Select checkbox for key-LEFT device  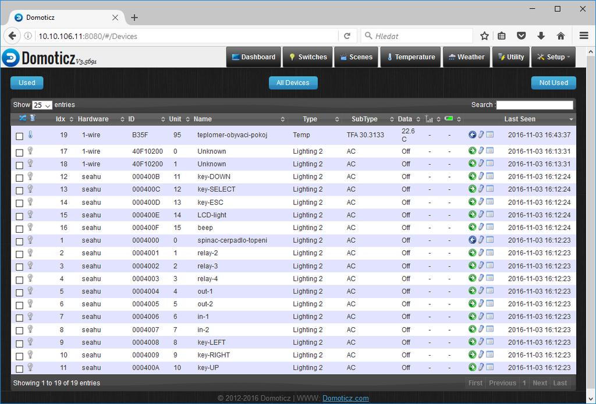click(x=19, y=343)
